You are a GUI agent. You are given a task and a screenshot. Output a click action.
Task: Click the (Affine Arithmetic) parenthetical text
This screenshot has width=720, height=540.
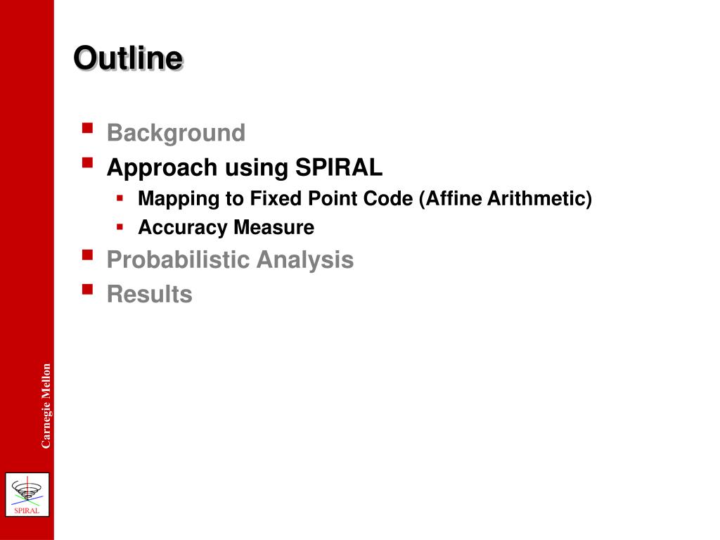pyautogui.click(x=505, y=199)
